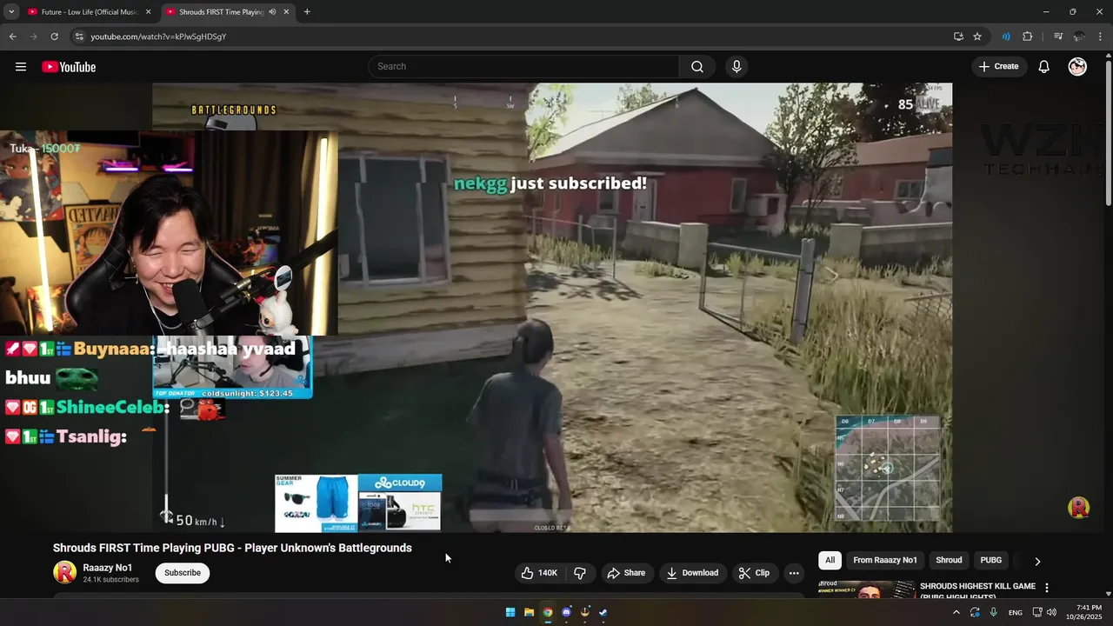Open SHROUDS HIGHEST KILL GAME title link
1113x626 pixels.
coord(977,590)
